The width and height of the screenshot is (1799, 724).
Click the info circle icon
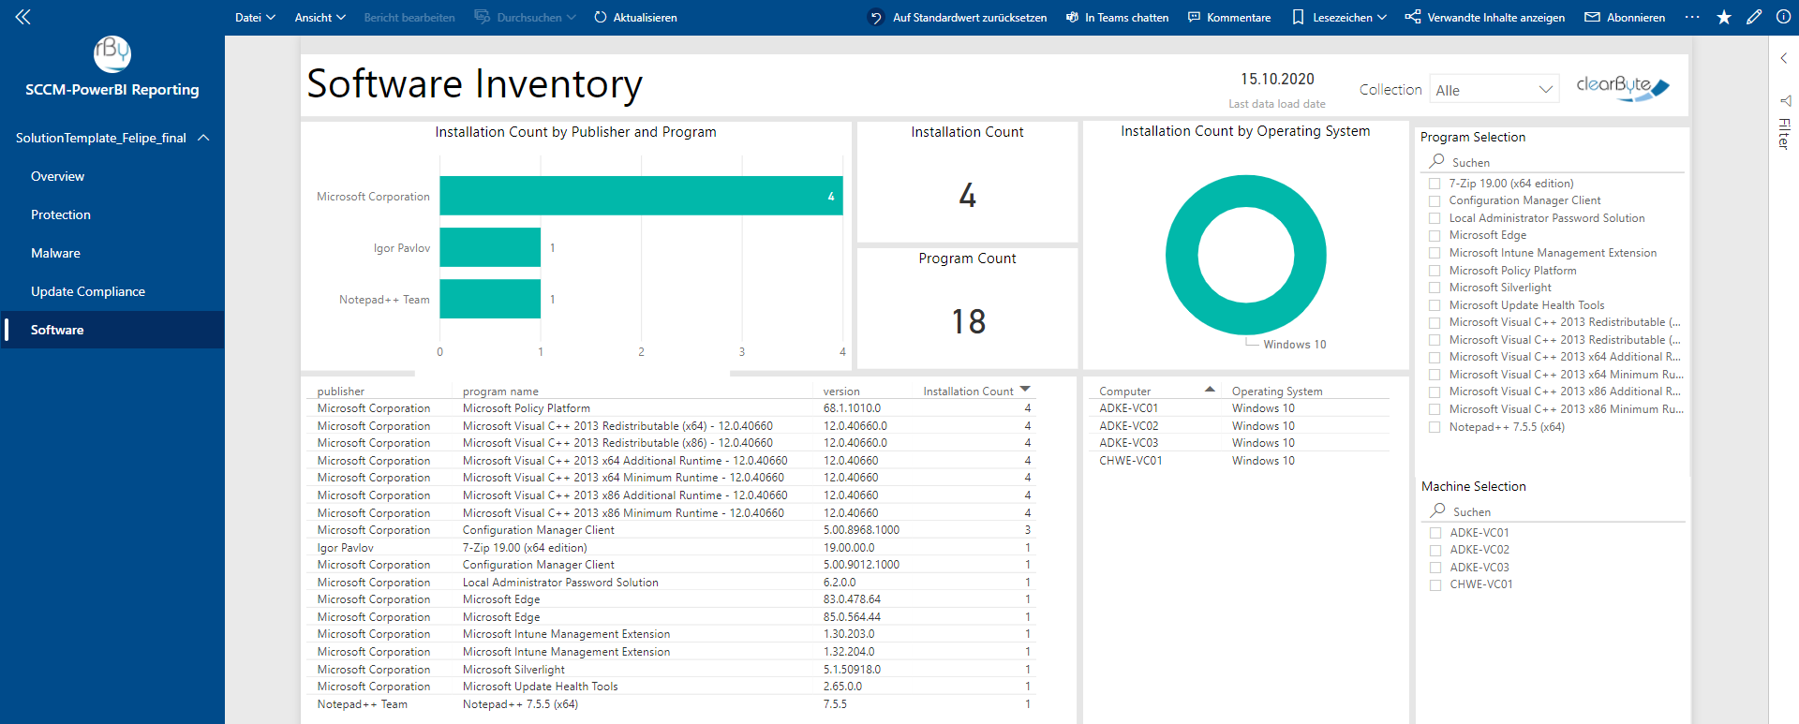tap(1783, 17)
